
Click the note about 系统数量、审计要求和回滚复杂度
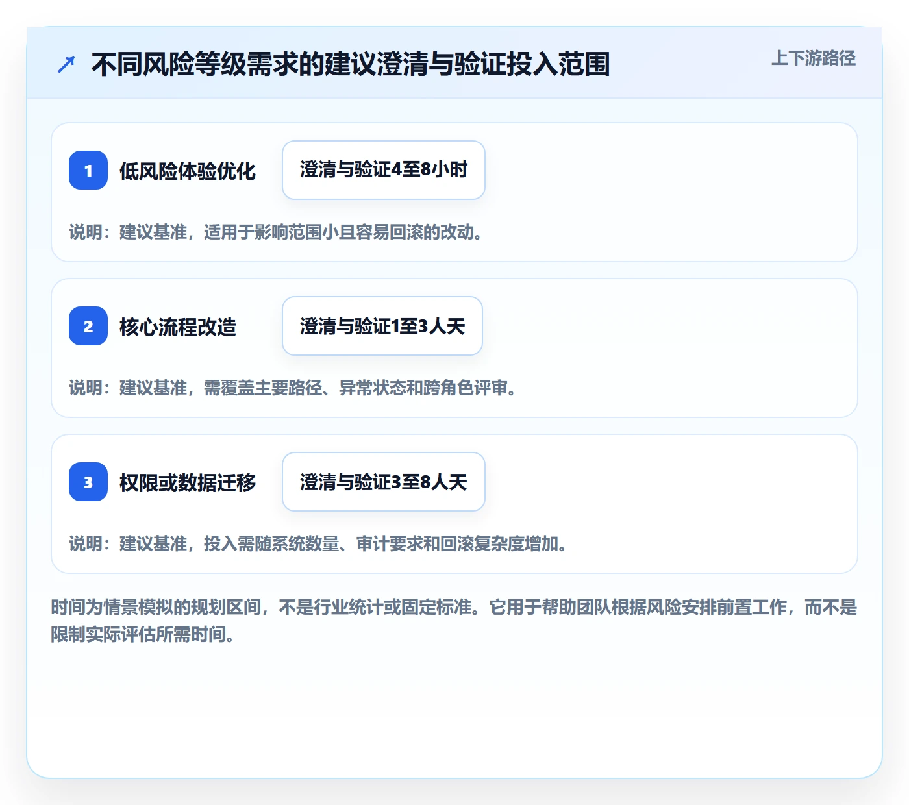(x=318, y=543)
